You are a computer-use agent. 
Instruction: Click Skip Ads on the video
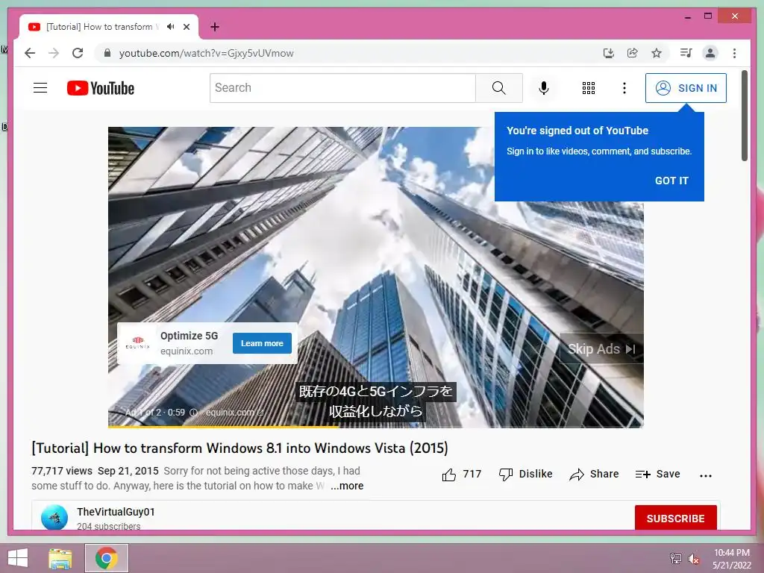coord(602,349)
